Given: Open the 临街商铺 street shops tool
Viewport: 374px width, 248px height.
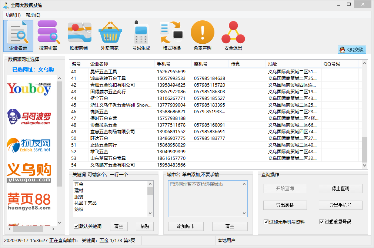Looking at the screenshot, I should 79,35.
